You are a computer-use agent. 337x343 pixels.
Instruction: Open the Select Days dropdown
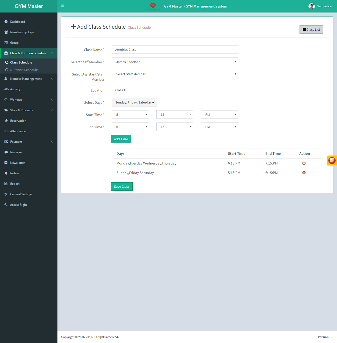pos(135,102)
